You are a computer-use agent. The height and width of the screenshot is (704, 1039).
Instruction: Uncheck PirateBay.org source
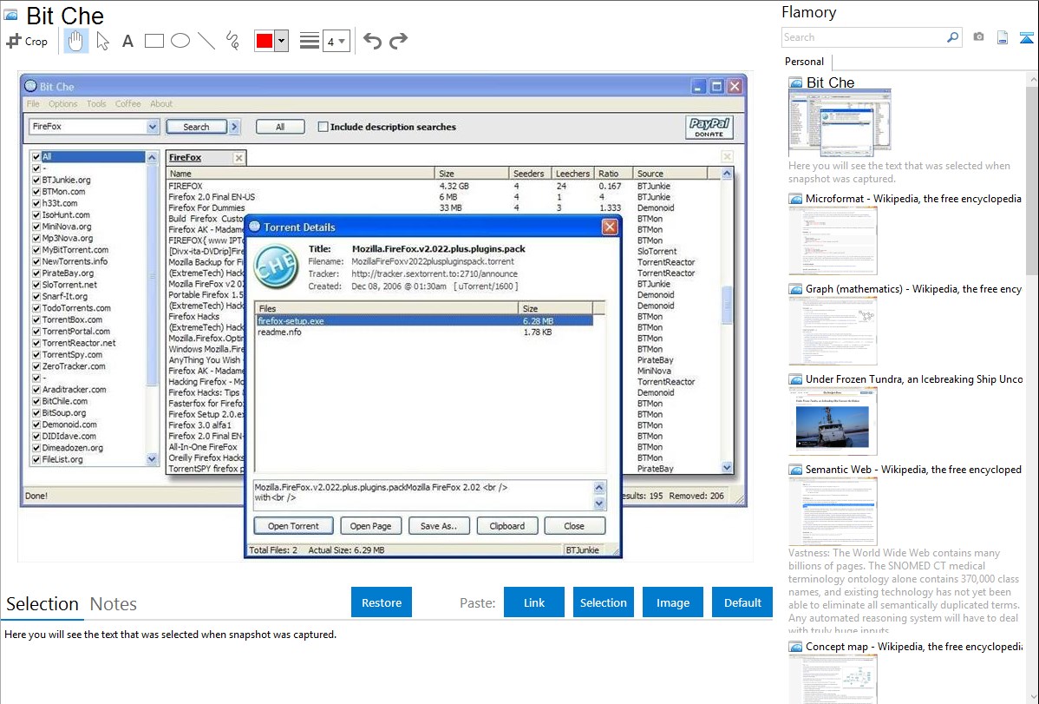tap(36, 273)
